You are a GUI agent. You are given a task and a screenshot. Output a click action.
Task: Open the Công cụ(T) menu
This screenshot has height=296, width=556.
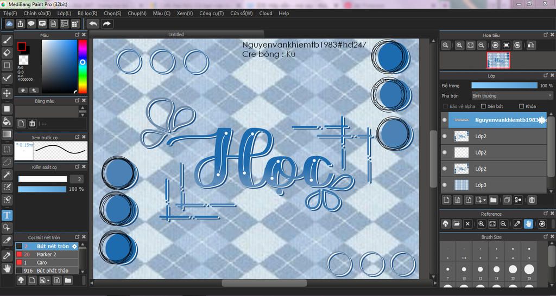tap(211, 13)
